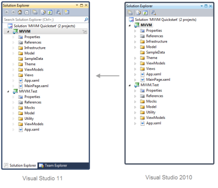218x188 pixels.
Task: Open Properties from the Visual Studio 2010 toolbar
Action: (130, 13)
